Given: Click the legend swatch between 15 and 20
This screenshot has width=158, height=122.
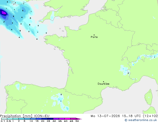Looking at the screenshot, I should 39,119.
